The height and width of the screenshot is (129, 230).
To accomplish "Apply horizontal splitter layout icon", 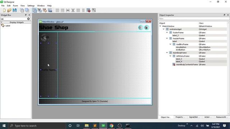I will (x=68, y=10).
